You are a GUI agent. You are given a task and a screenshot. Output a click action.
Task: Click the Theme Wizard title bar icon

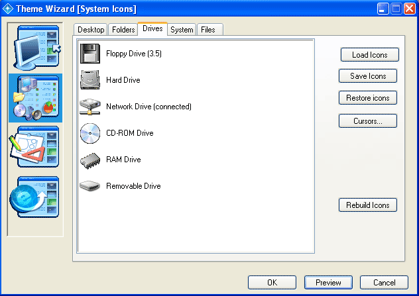[x=8, y=9]
